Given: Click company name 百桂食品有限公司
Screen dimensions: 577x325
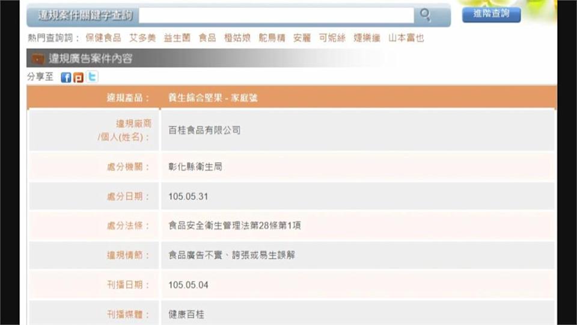Looking at the screenshot, I should click(x=204, y=130).
